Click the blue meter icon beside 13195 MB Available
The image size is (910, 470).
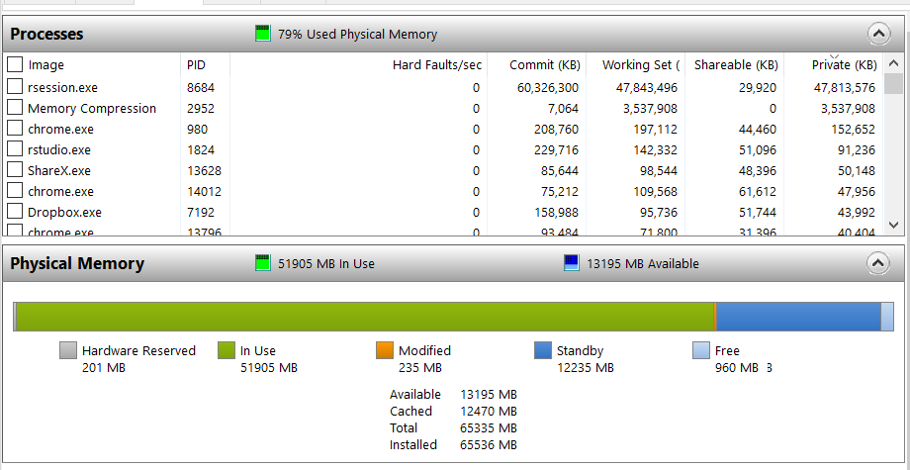[x=571, y=263]
